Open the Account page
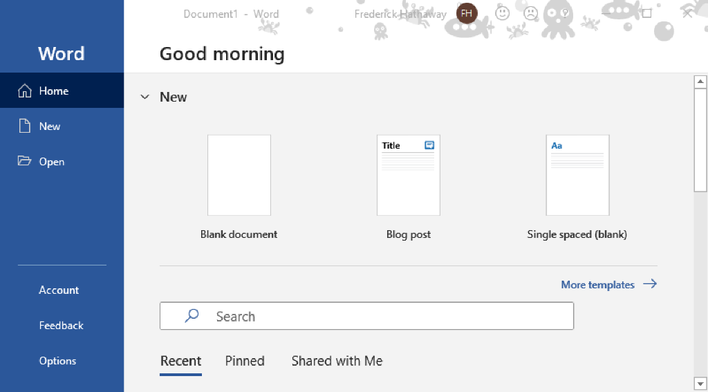708x392 pixels. coord(62,290)
